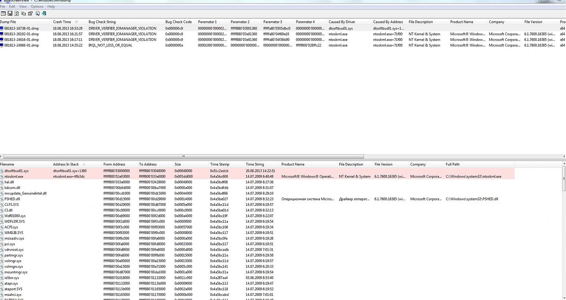Click the pci.sys file icon

pos(2,244)
